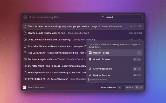The height and width of the screenshot is (103, 166).
Task: Open the Unread filter dropdown
Action: (121, 17)
